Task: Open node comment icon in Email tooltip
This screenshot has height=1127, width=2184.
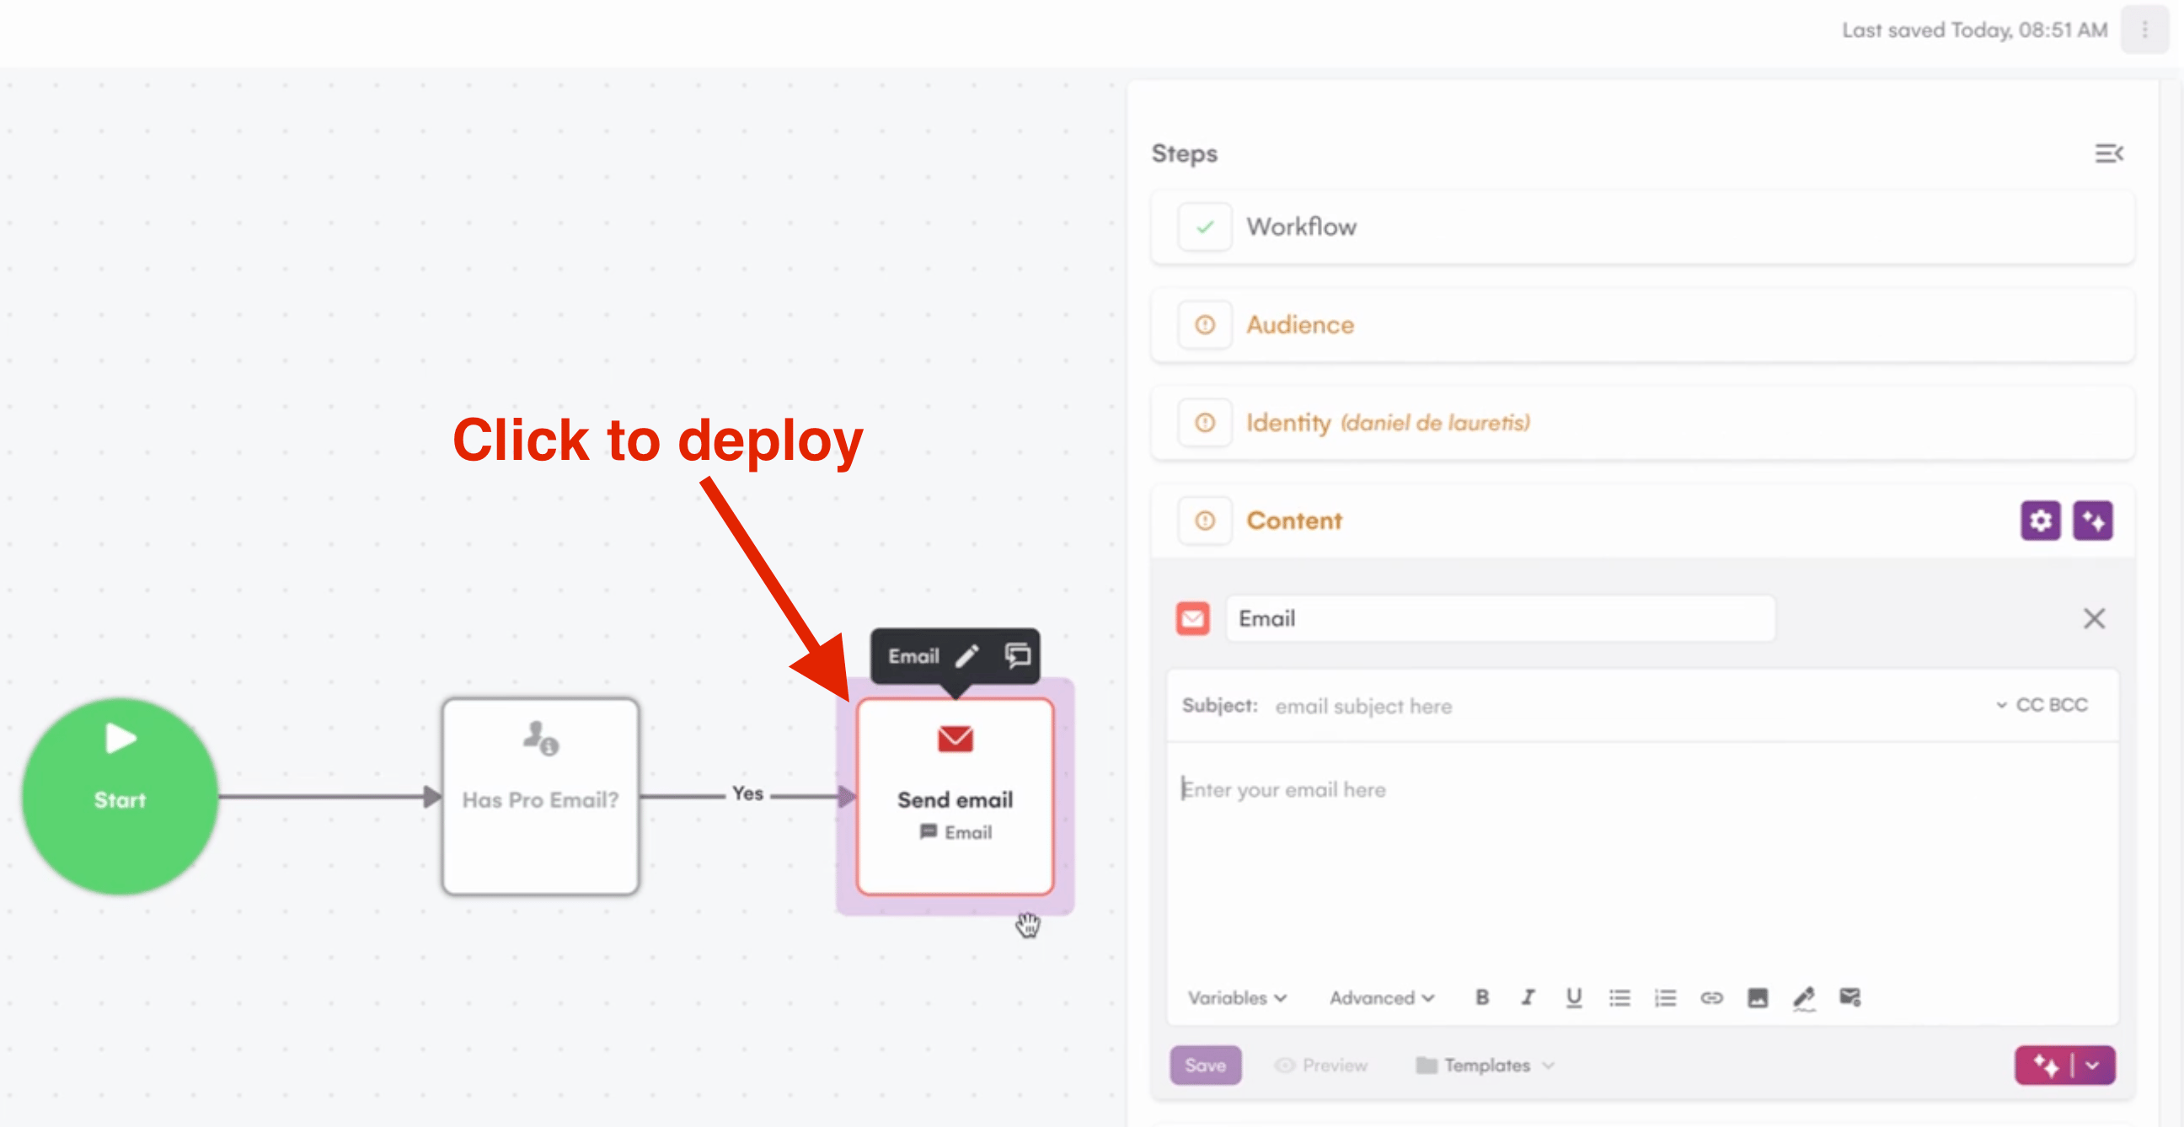Action: click(x=1017, y=655)
